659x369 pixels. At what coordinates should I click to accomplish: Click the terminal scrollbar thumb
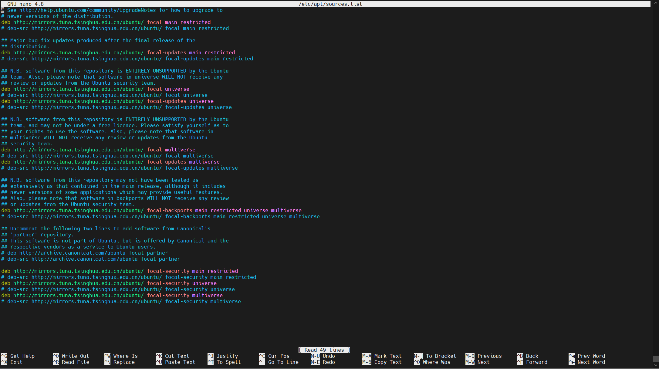pos(656,359)
